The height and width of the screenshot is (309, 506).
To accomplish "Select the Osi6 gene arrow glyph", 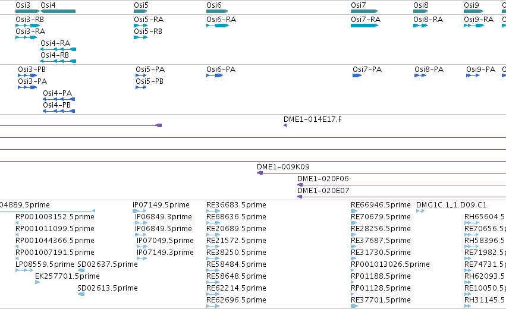I will 217,11.
